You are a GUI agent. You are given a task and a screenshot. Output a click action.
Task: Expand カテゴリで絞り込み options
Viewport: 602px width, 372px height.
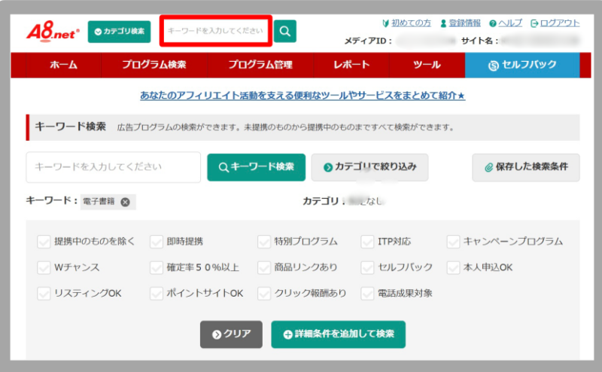(369, 167)
